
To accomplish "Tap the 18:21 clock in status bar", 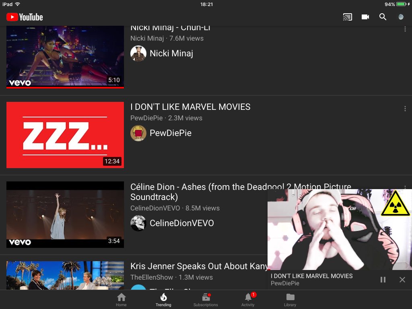I will [206, 4].
